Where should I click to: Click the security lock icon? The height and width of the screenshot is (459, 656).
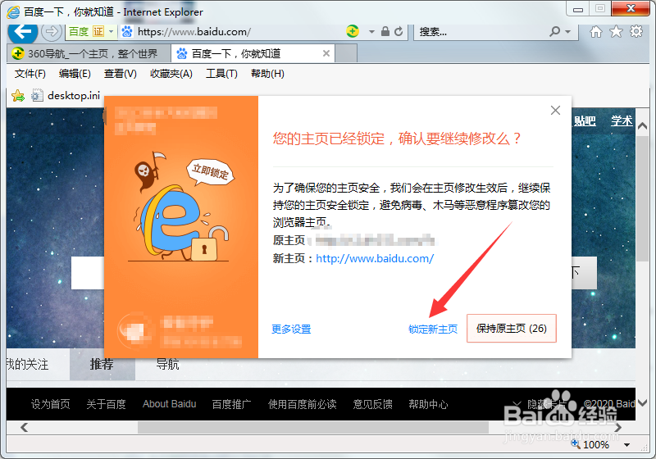pos(385,31)
